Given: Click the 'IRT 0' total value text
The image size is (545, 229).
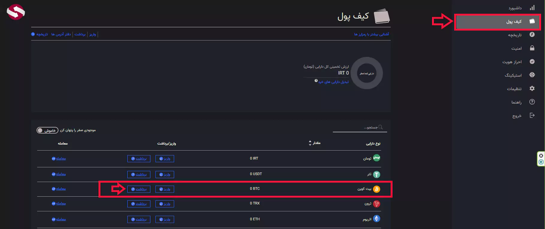Looking at the screenshot, I should [x=343, y=73].
